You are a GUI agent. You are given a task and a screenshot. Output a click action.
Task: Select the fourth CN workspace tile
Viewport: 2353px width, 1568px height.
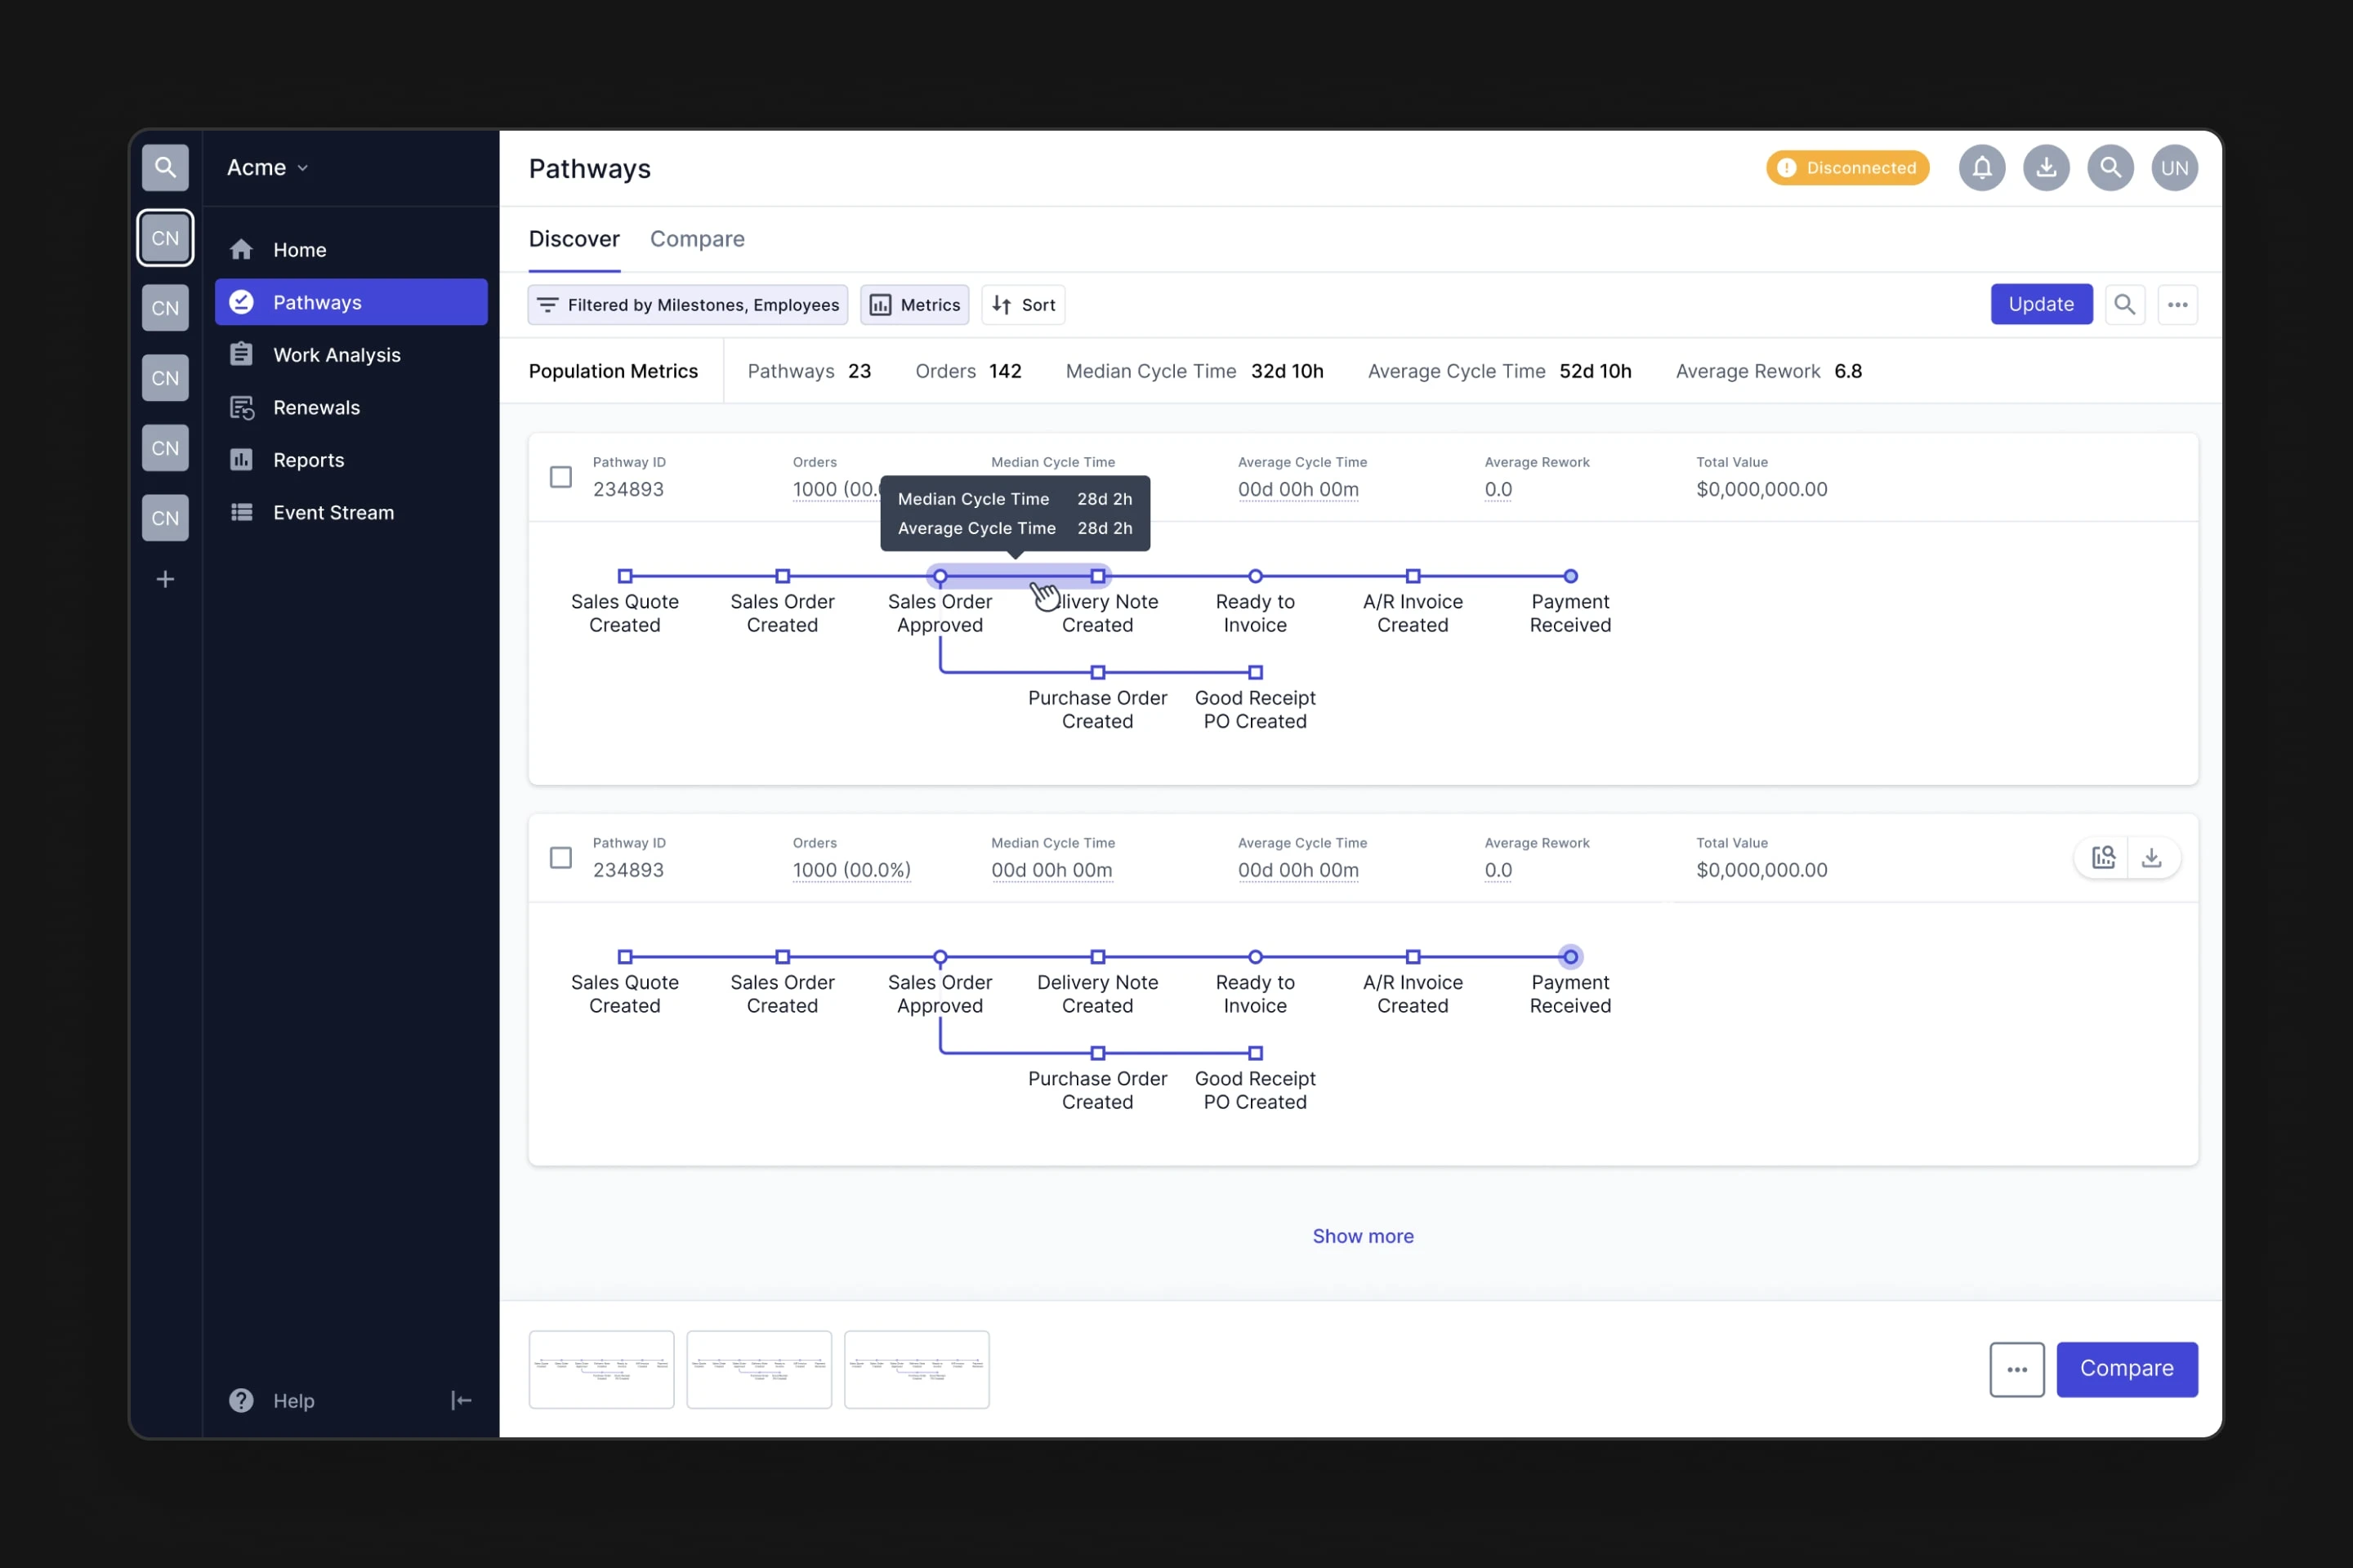tap(165, 448)
